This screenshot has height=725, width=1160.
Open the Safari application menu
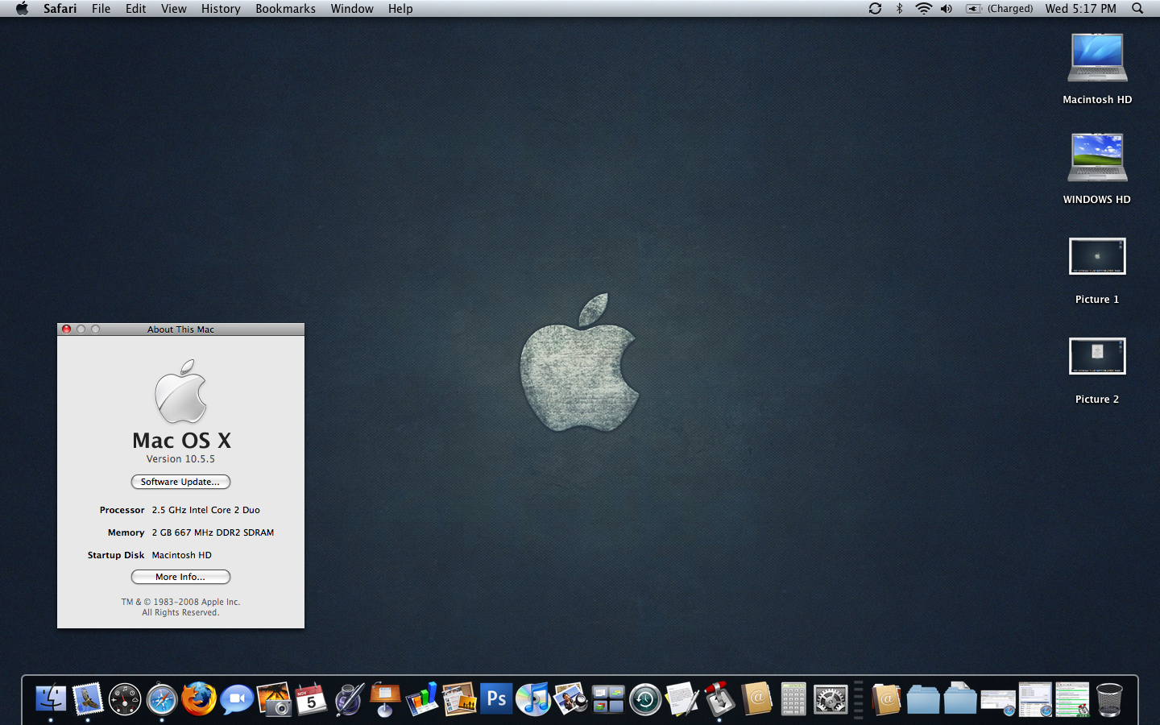60,9
